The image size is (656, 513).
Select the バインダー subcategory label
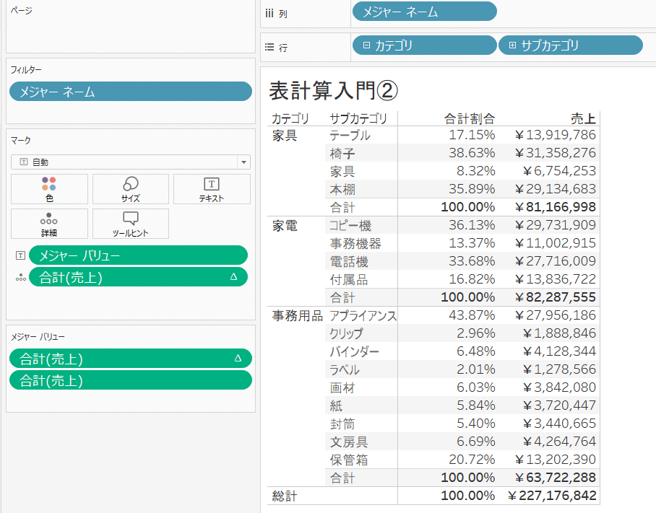click(354, 352)
